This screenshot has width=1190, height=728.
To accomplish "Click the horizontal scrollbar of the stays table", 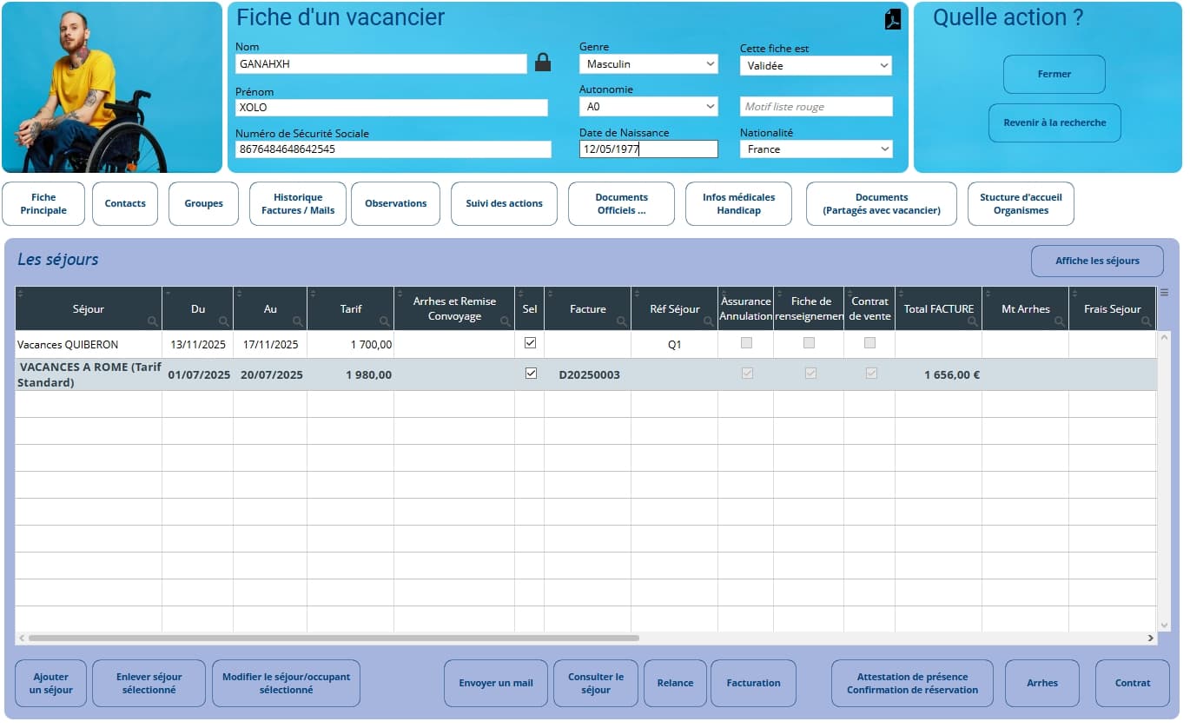I will 334,638.
